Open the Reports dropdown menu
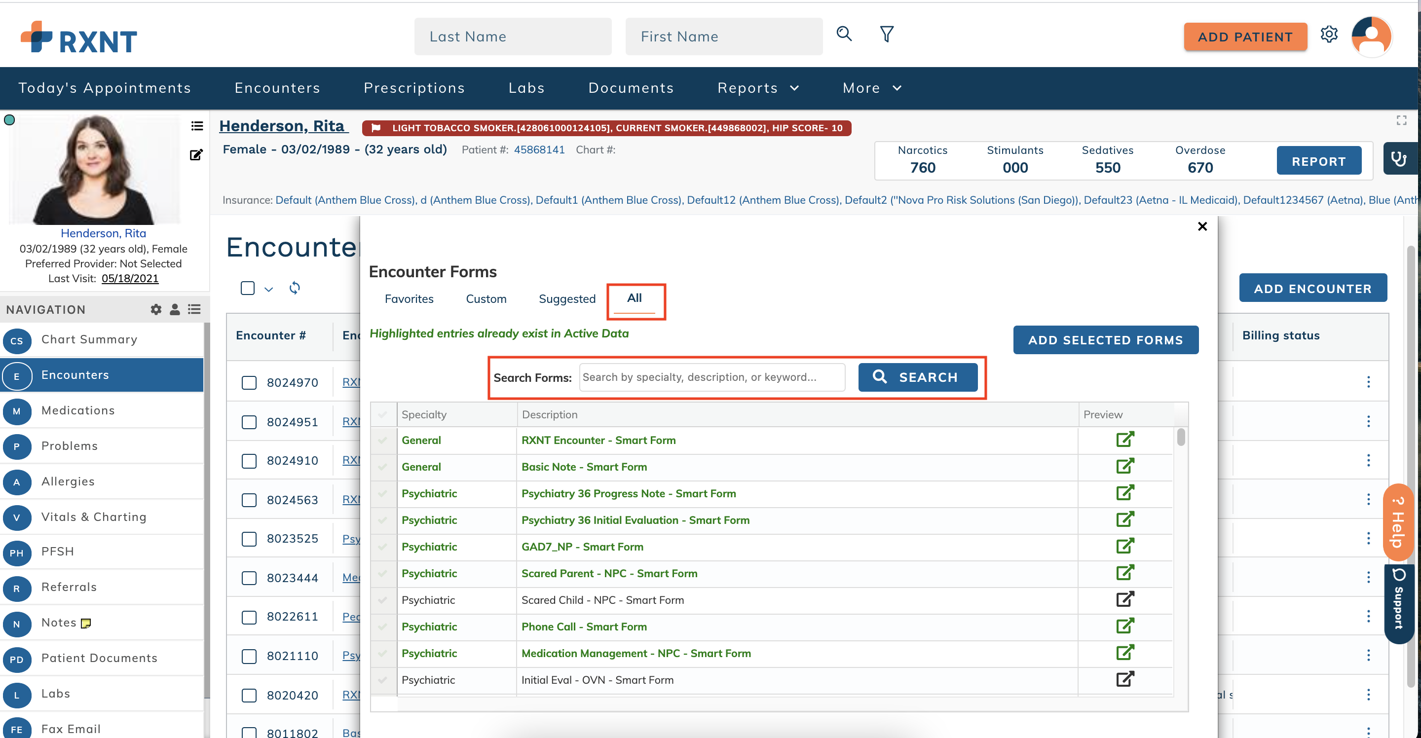This screenshot has height=738, width=1421. 758,88
